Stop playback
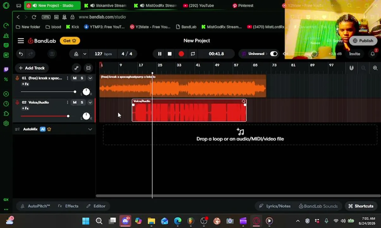The width and height of the screenshot is (381, 228). 170,54
